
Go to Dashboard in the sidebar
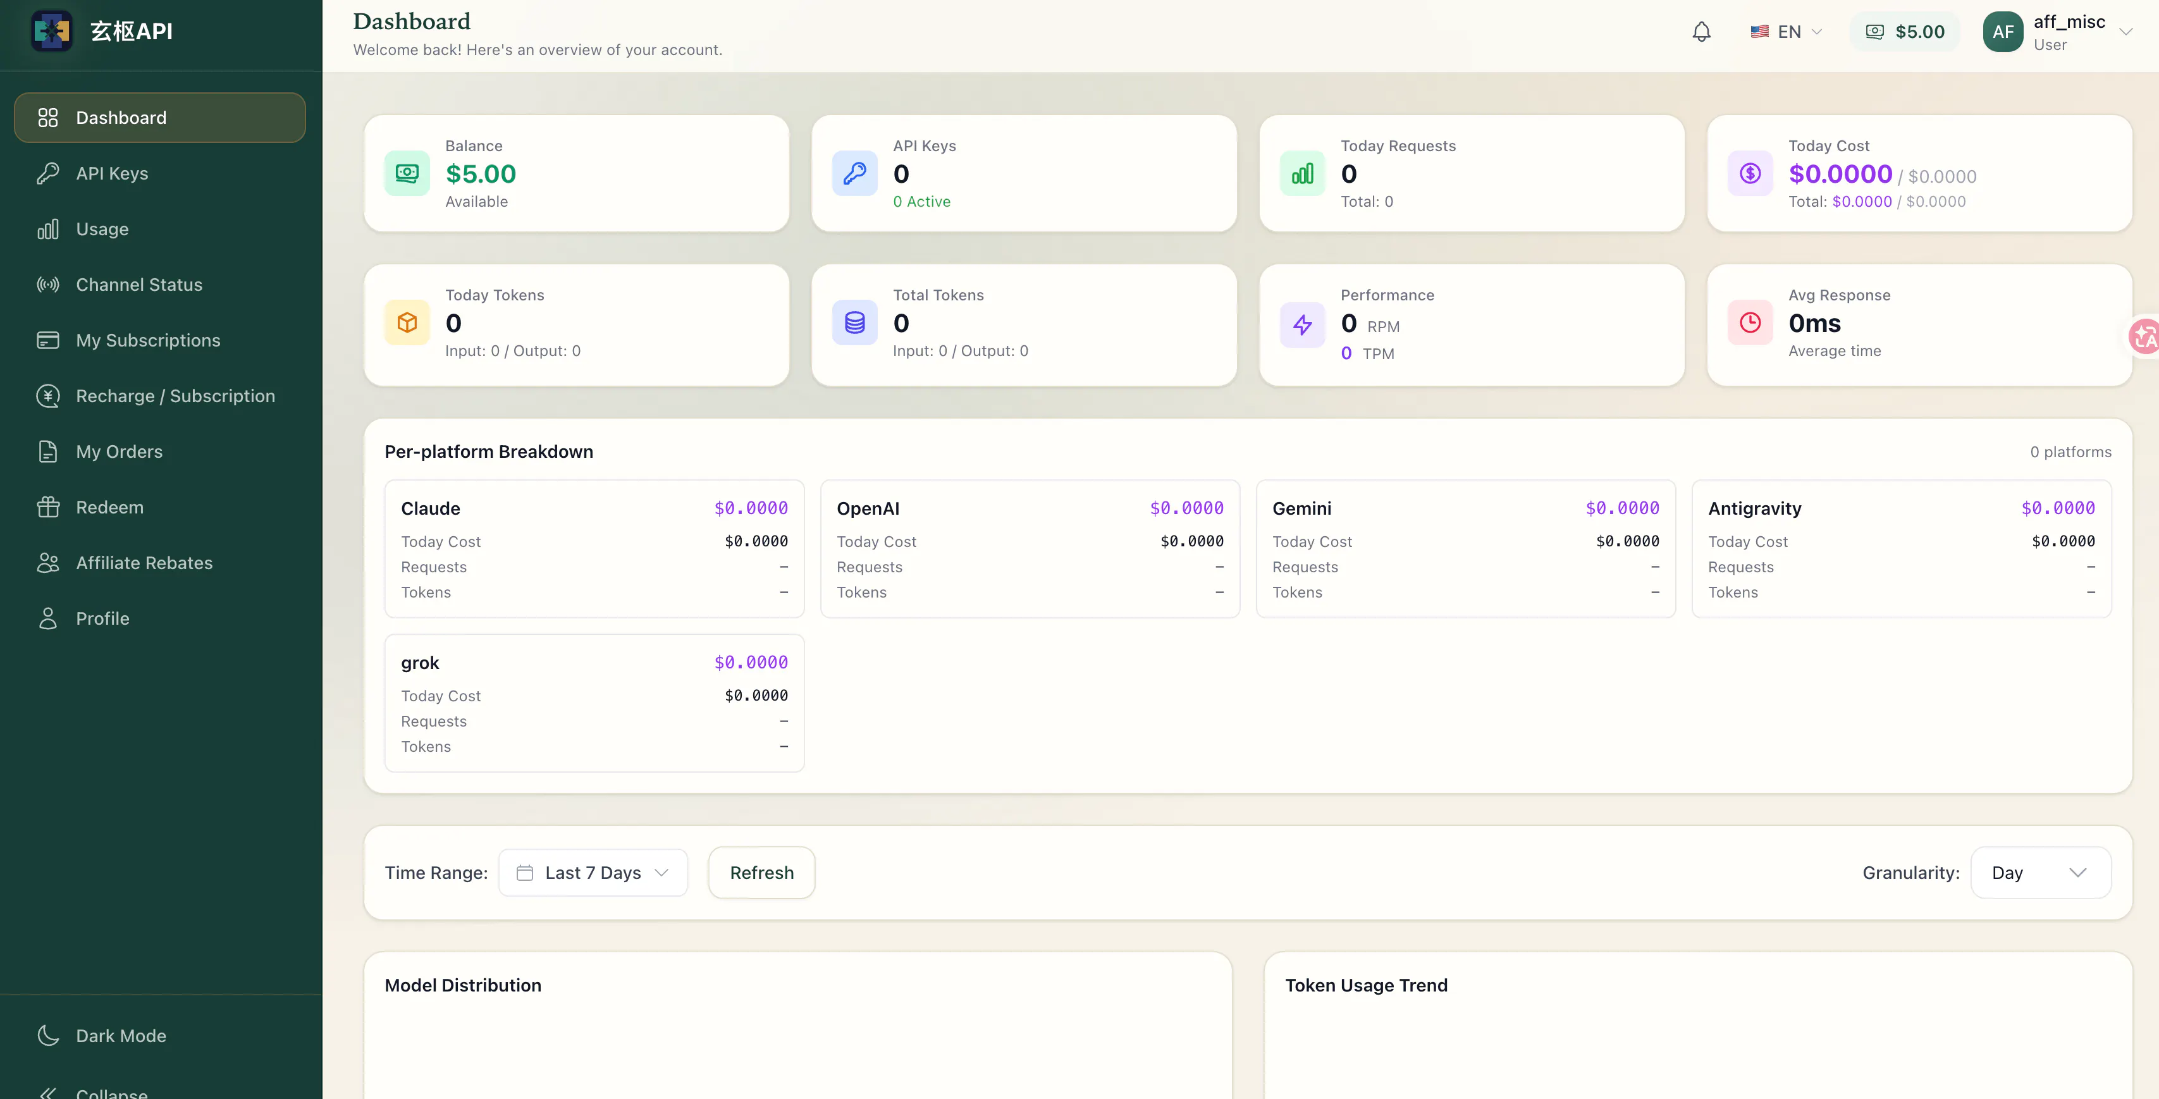tap(160, 118)
